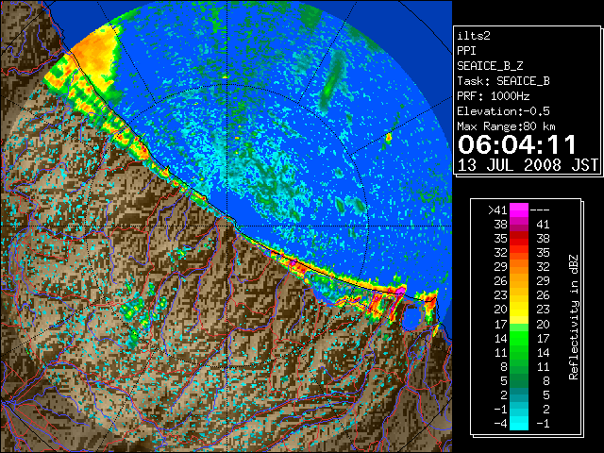Click the 'ilts2' site name text

click(x=474, y=36)
